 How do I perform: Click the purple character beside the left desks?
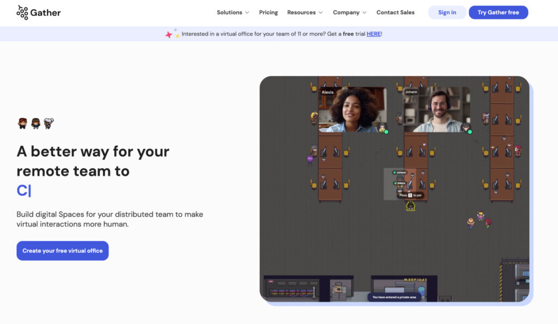310,160
